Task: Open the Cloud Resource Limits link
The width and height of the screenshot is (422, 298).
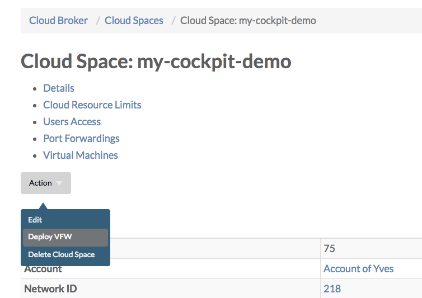Action: pos(92,105)
